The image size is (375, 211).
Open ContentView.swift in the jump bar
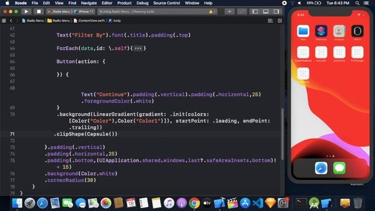pyautogui.click(x=89, y=21)
